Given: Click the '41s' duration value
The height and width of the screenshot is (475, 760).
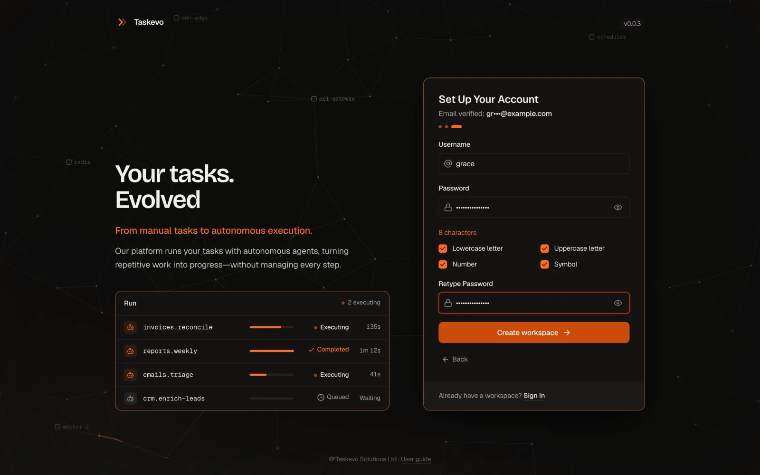Looking at the screenshot, I should 375,374.
